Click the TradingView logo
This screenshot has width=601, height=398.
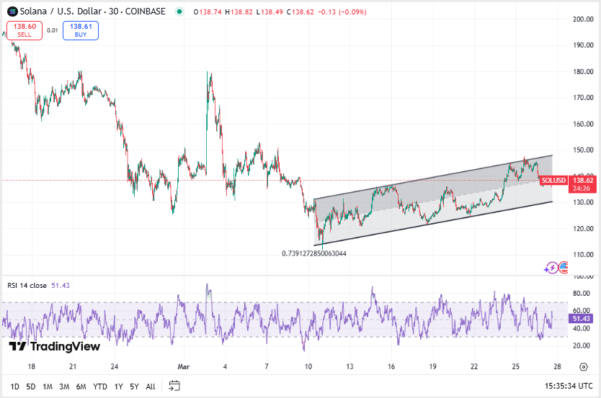point(55,346)
